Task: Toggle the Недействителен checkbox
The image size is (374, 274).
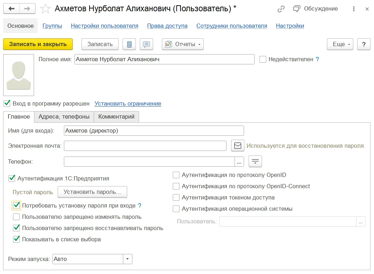Action: coord(263,59)
